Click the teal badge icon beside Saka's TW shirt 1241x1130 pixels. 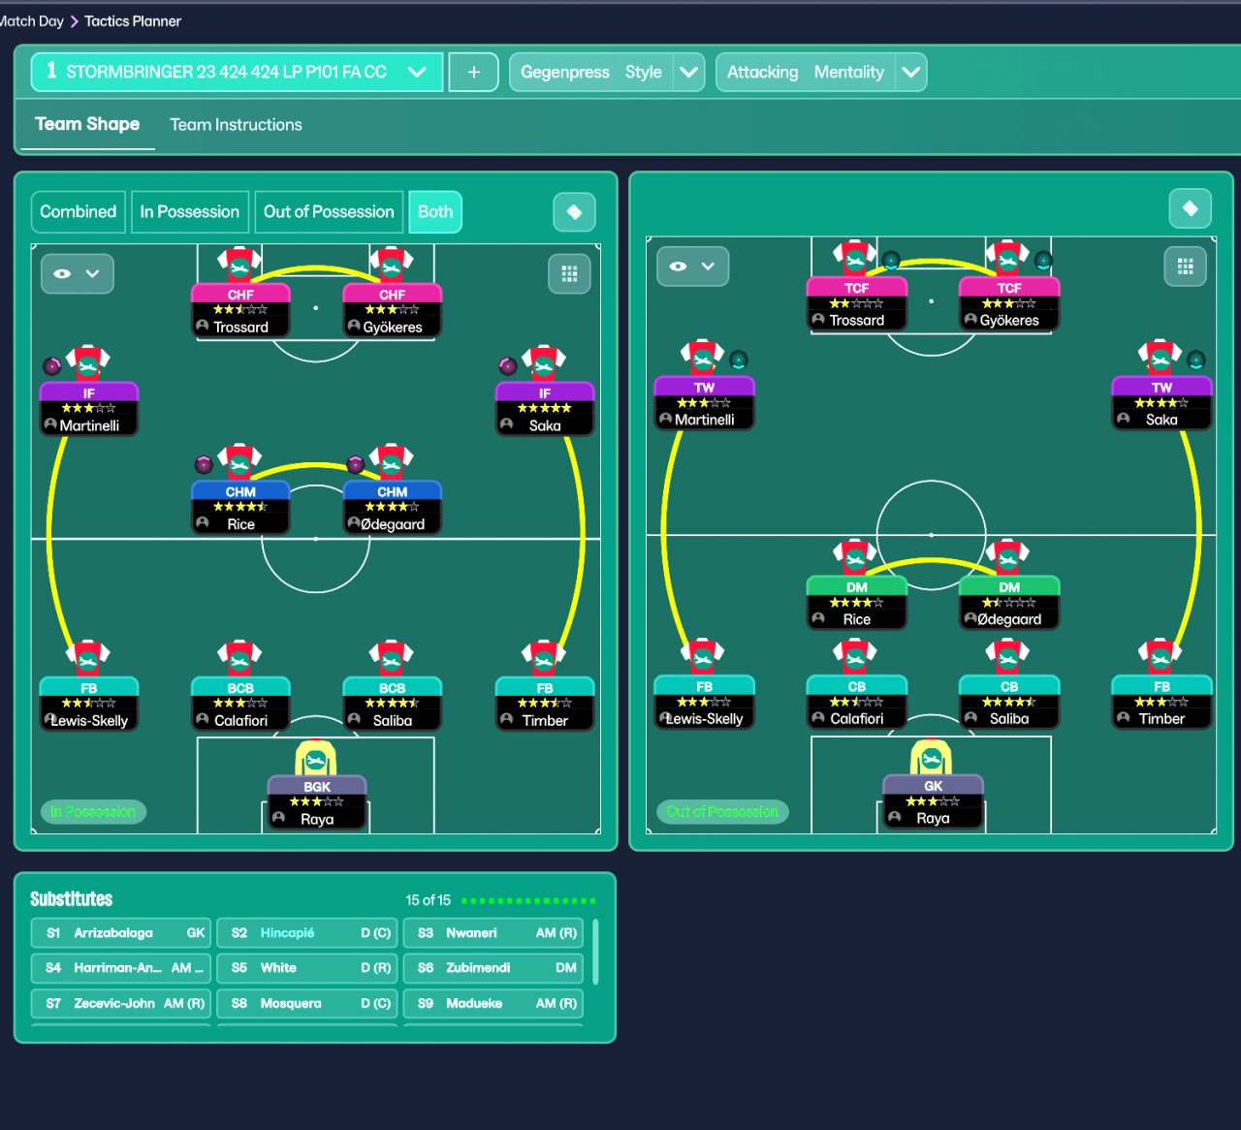coord(1196,360)
